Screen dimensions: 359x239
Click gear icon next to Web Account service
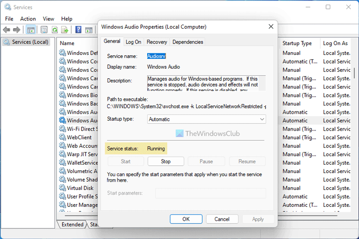62,145
